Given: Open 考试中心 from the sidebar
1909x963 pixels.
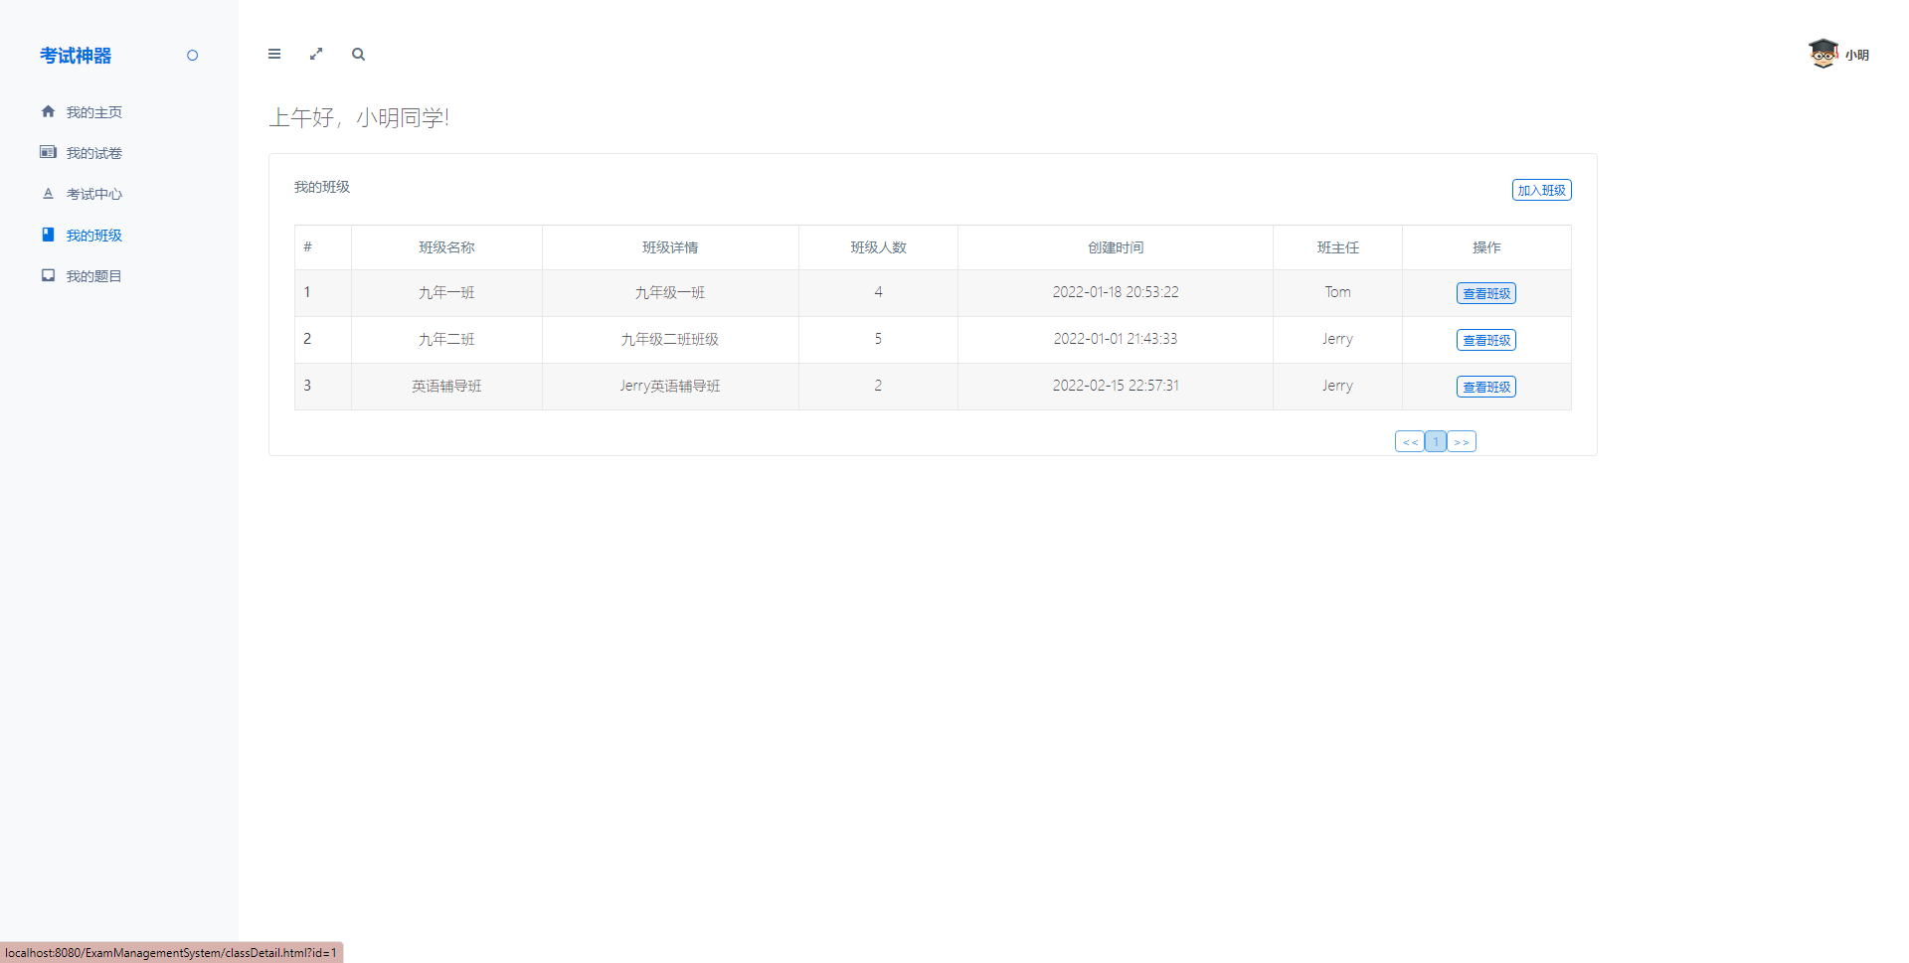Looking at the screenshot, I should 93,194.
